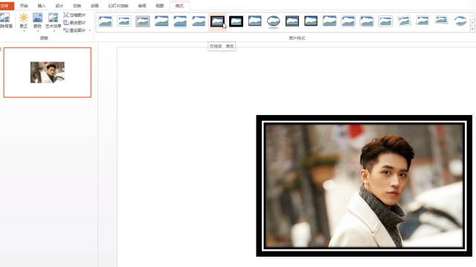The width and height of the screenshot is (476, 267).
Task: Apply Center Shadow Rectangle picture style
Action: (329, 22)
